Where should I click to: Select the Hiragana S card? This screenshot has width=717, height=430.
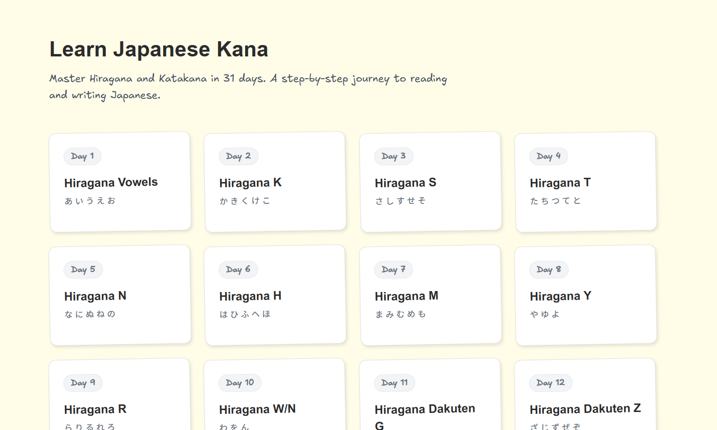(x=430, y=182)
